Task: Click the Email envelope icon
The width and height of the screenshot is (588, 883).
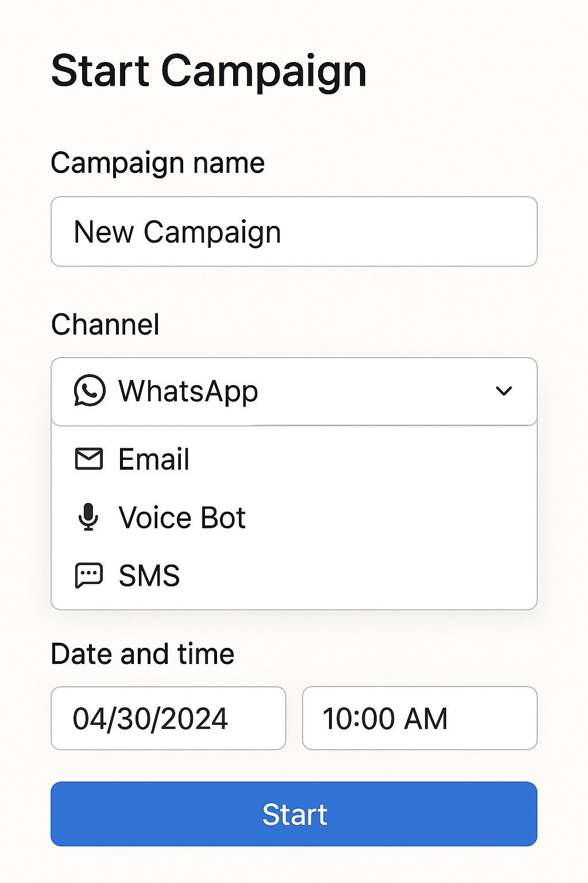Action: pyautogui.click(x=89, y=459)
